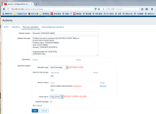Click the blue Add button
Screen dimensions: 156x114
click(x=35, y=111)
